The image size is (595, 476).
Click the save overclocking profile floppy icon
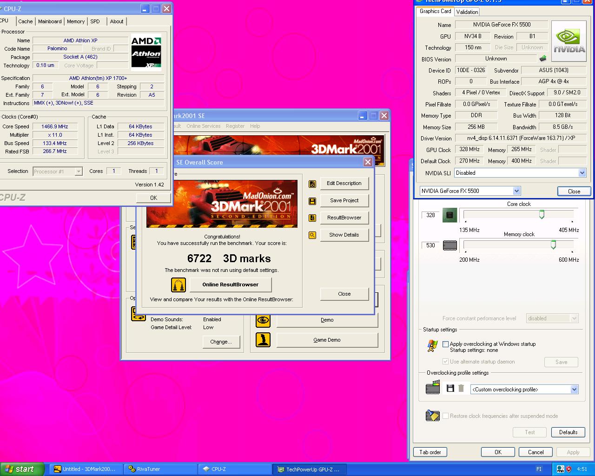450,388
